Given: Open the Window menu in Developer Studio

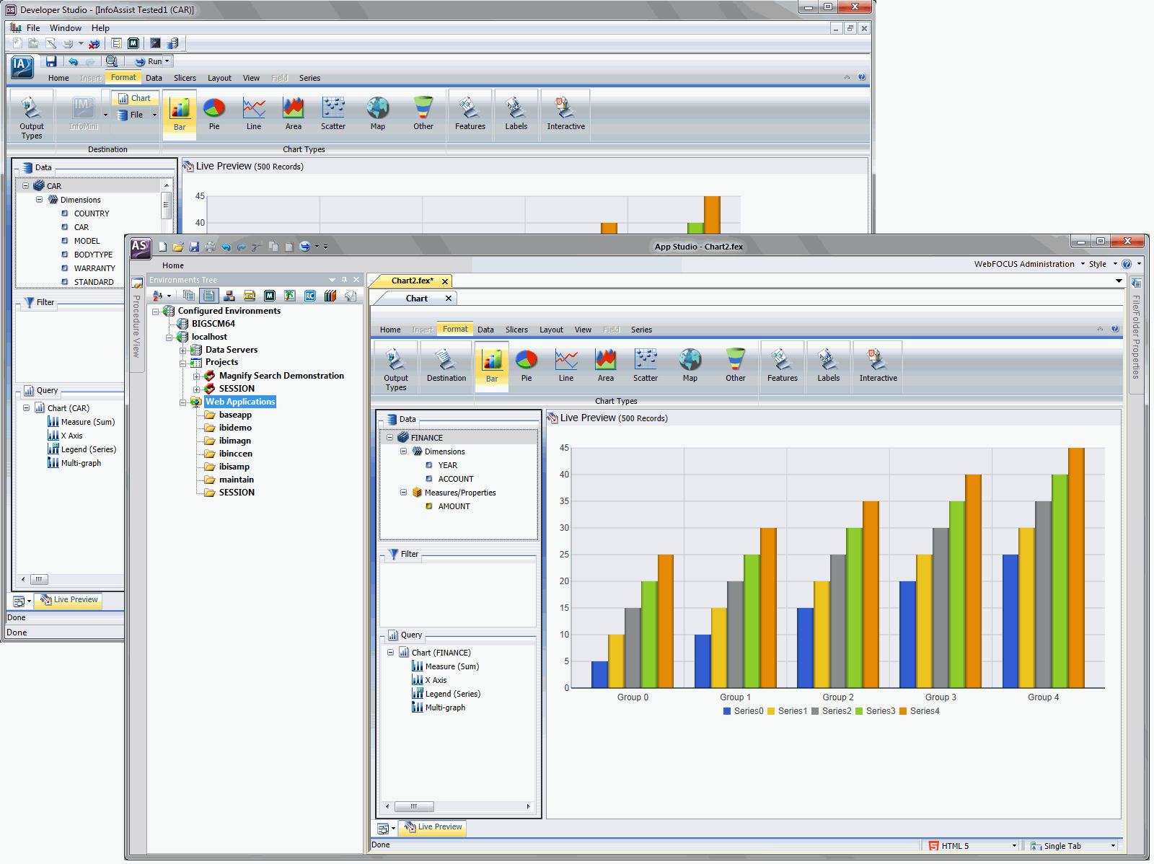Looking at the screenshot, I should pyautogui.click(x=66, y=28).
